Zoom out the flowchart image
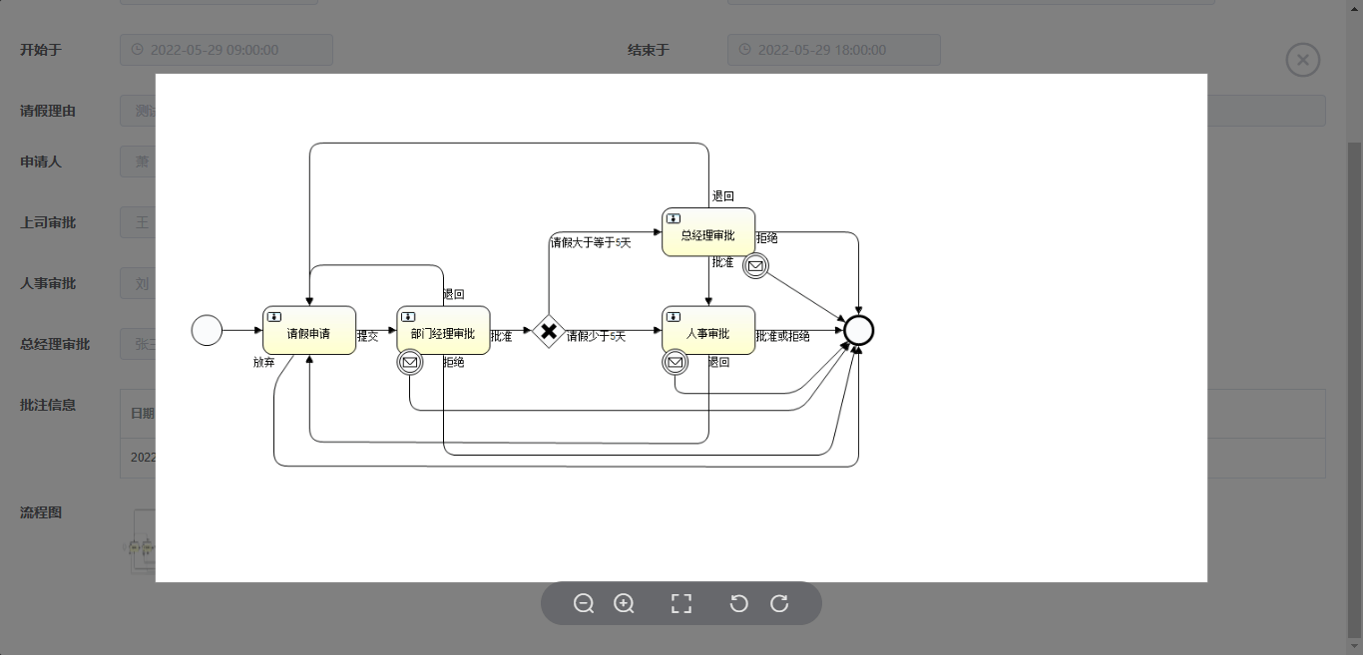Viewport: 1363px width, 655px height. pyautogui.click(x=584, y=603)
